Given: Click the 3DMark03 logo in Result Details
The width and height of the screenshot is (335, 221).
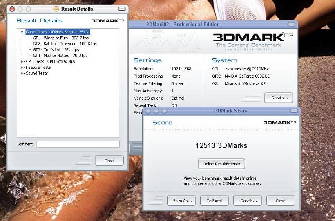Looking at the screenshot, I should 107,20.
